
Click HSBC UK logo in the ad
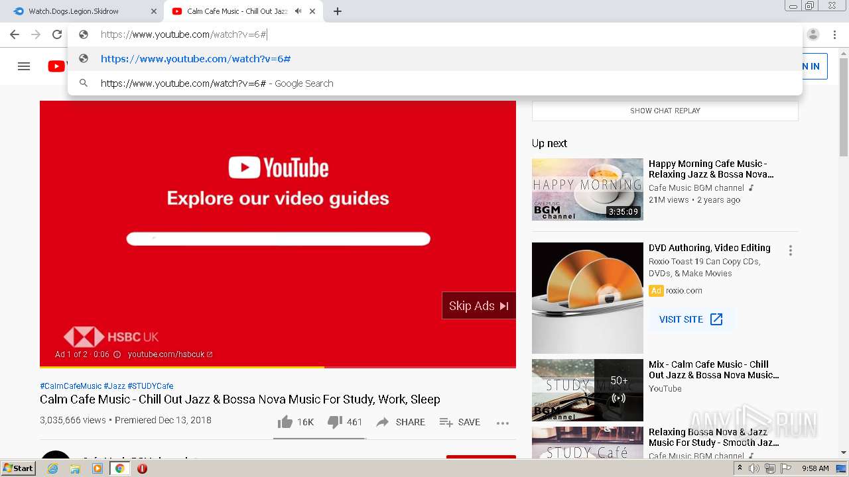click(x=111, y=337)
